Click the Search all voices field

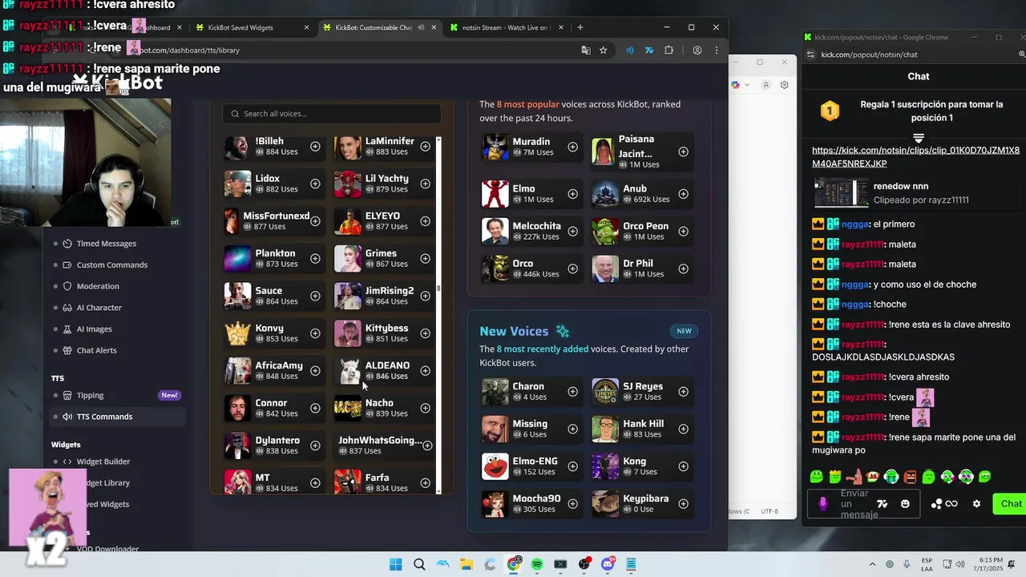tap(332, 114)
